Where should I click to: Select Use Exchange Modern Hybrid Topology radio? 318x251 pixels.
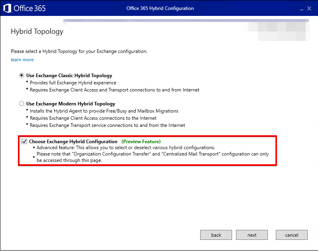(21, 103)
